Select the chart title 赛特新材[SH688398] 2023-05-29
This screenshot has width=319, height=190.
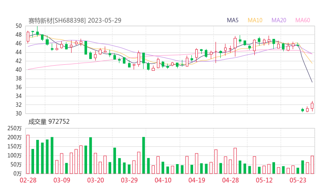tap(75, 20)
